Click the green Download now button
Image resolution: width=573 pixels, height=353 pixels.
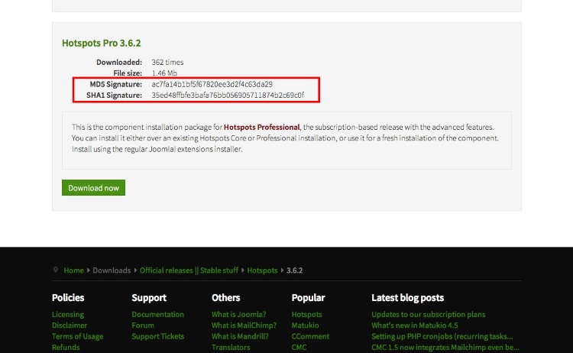[93, 188]
